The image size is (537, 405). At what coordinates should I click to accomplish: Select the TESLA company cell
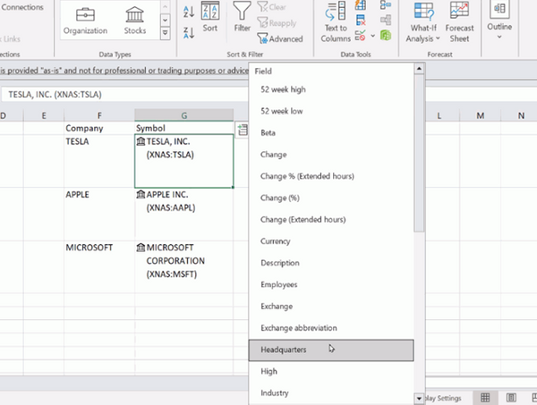(99, 161)
